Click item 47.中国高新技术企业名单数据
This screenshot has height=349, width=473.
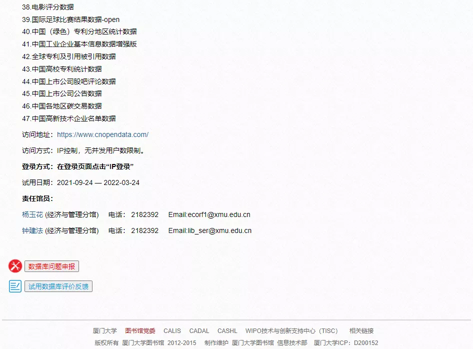click(x=69, y=118)
